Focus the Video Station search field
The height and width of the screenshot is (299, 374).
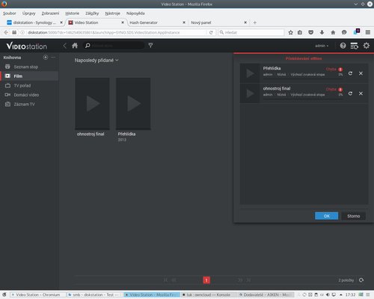[114, 46]
